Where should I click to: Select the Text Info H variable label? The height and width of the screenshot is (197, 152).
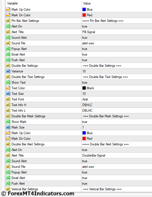click(x=19, y=105)
